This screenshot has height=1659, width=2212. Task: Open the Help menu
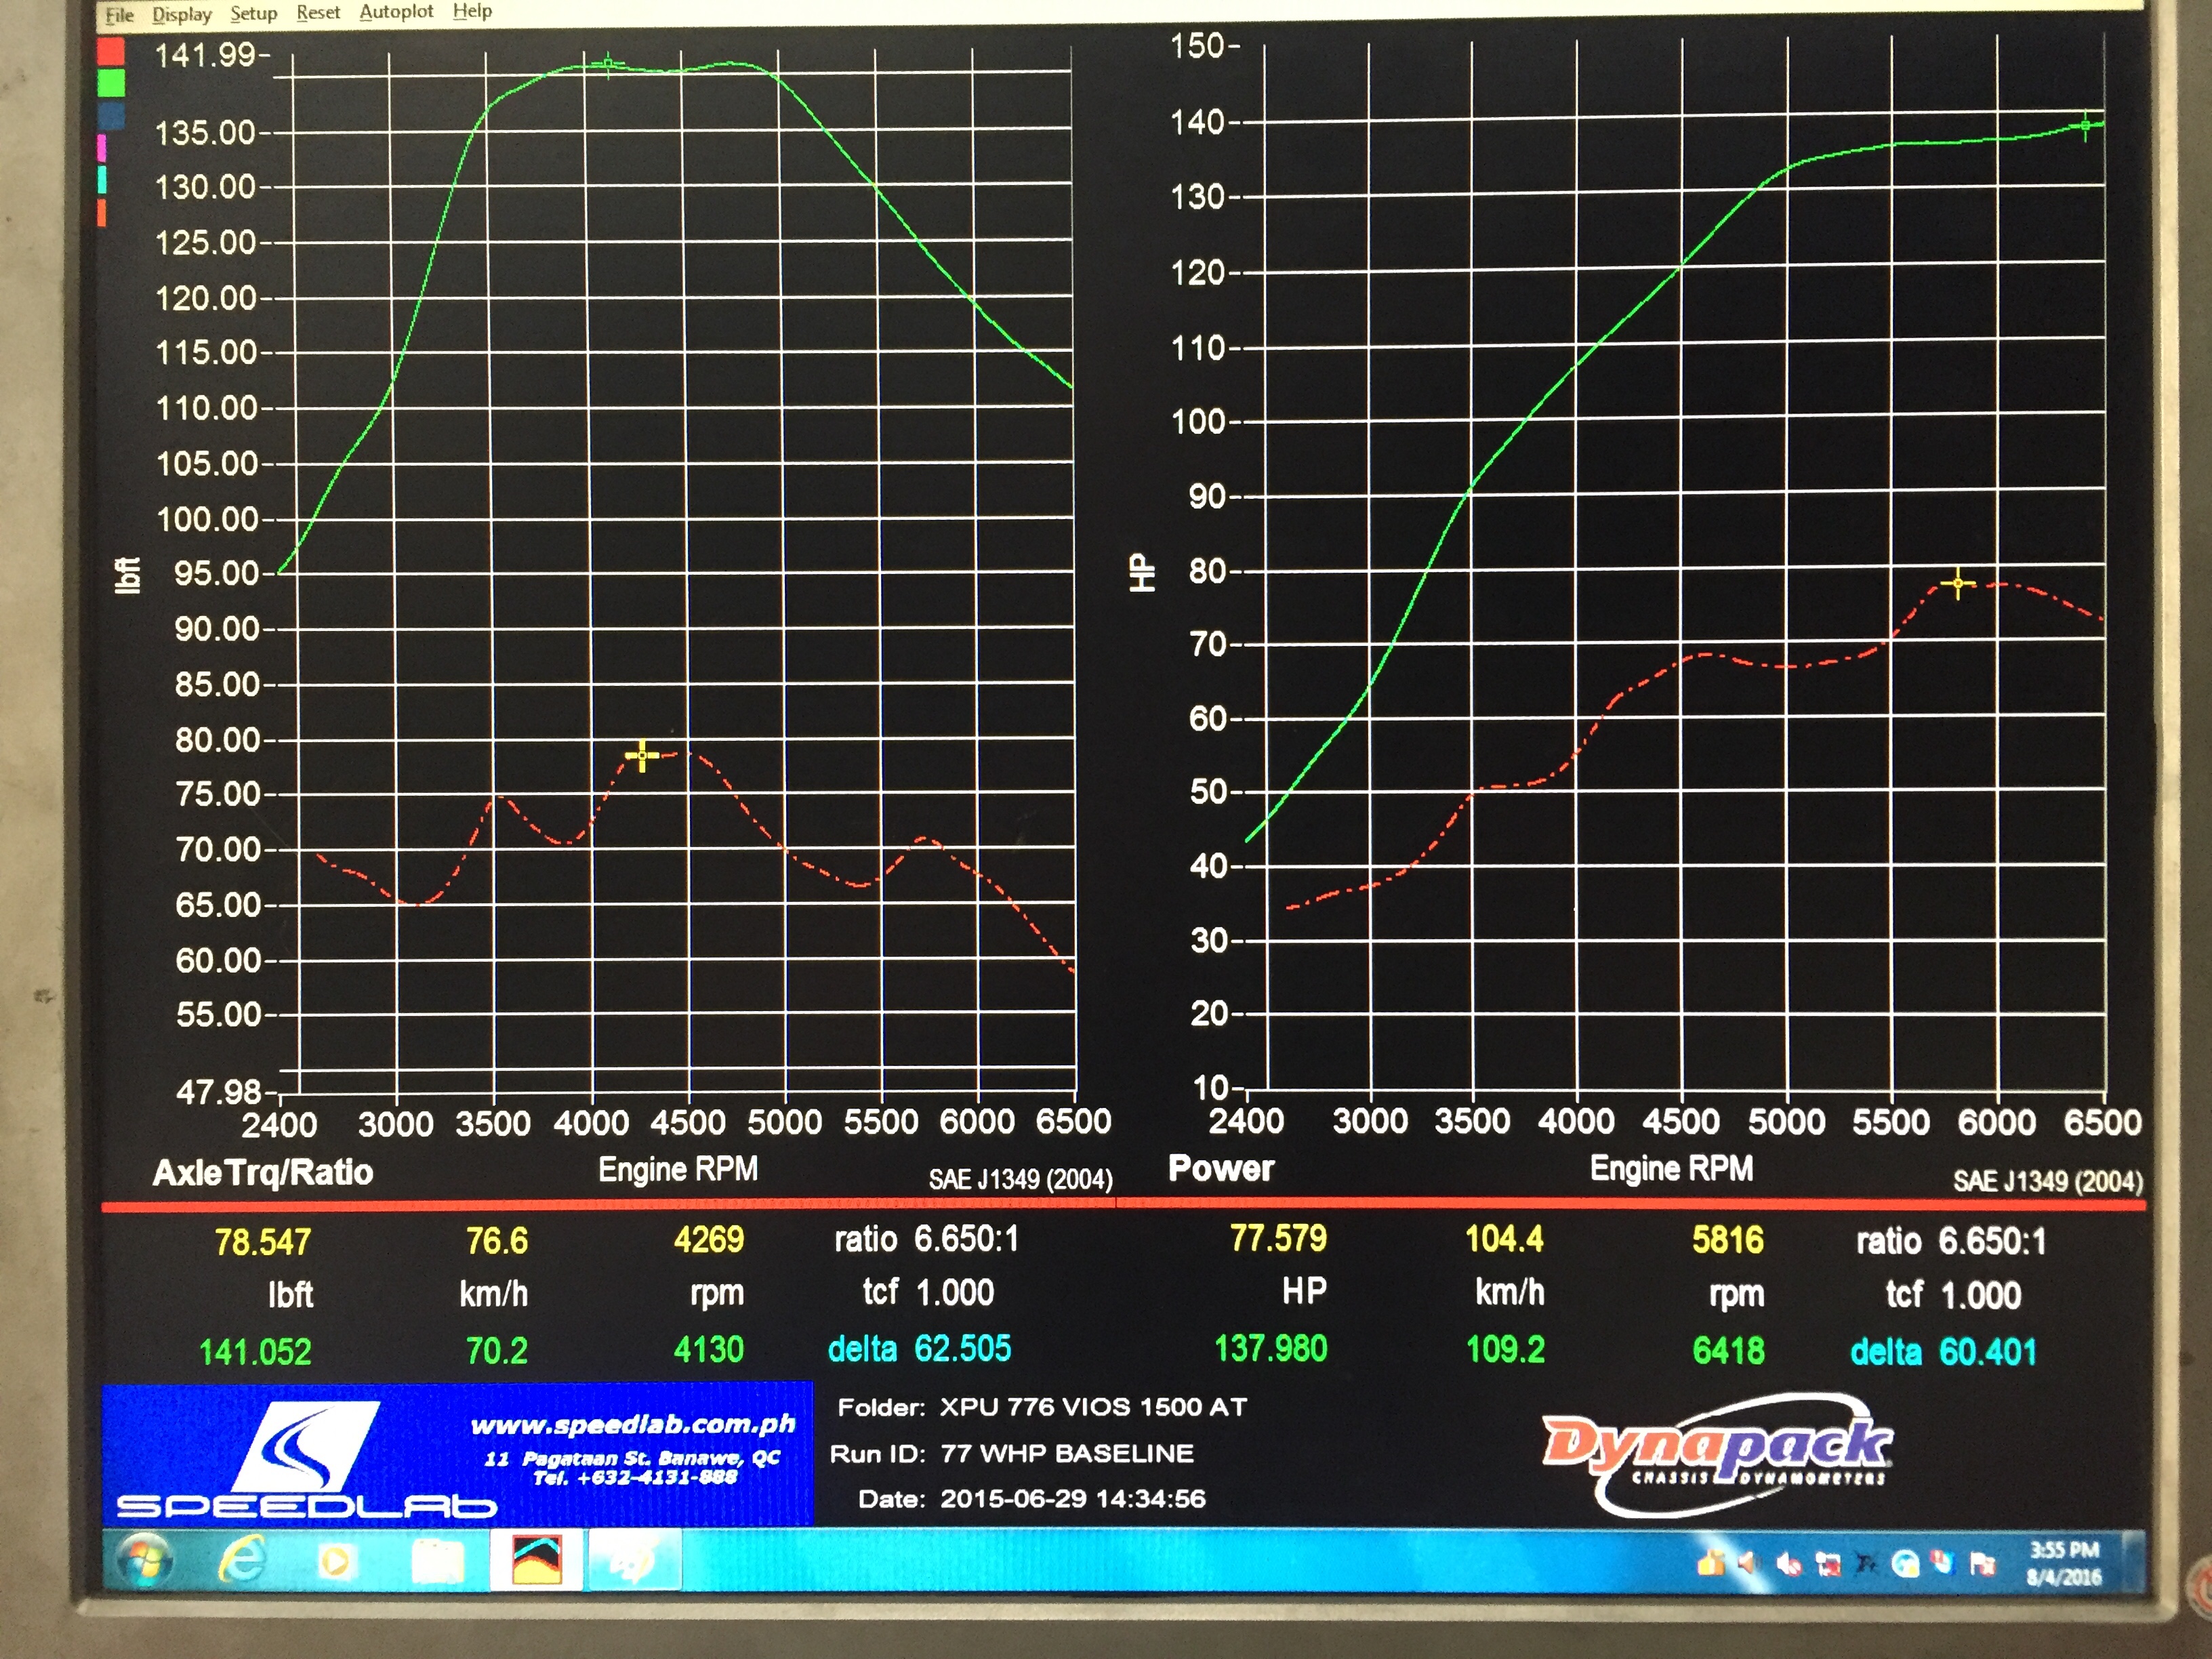pyautogui.click(x=472, y=11)
